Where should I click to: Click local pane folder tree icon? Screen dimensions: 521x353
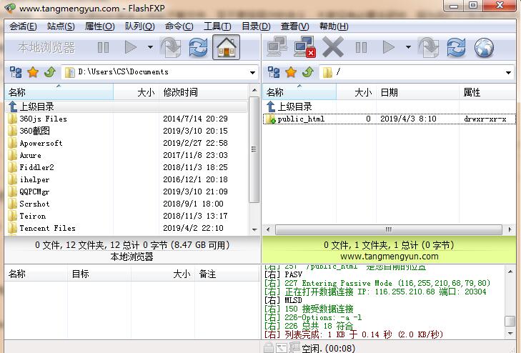pos(16,72)
